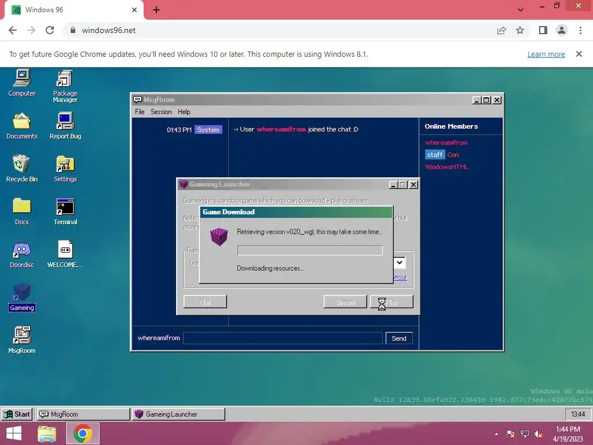
Task: Click the Stream button in Gameing Launcher
Action: point(345,301)
